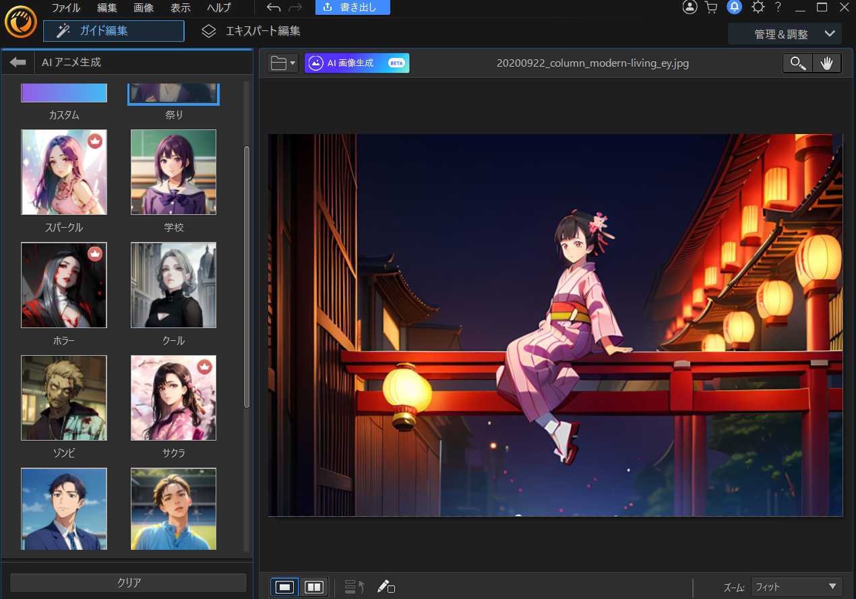Open the AI 画像生成 feature
Viewport: 856px width, 599px height.
tap(357, 63)
